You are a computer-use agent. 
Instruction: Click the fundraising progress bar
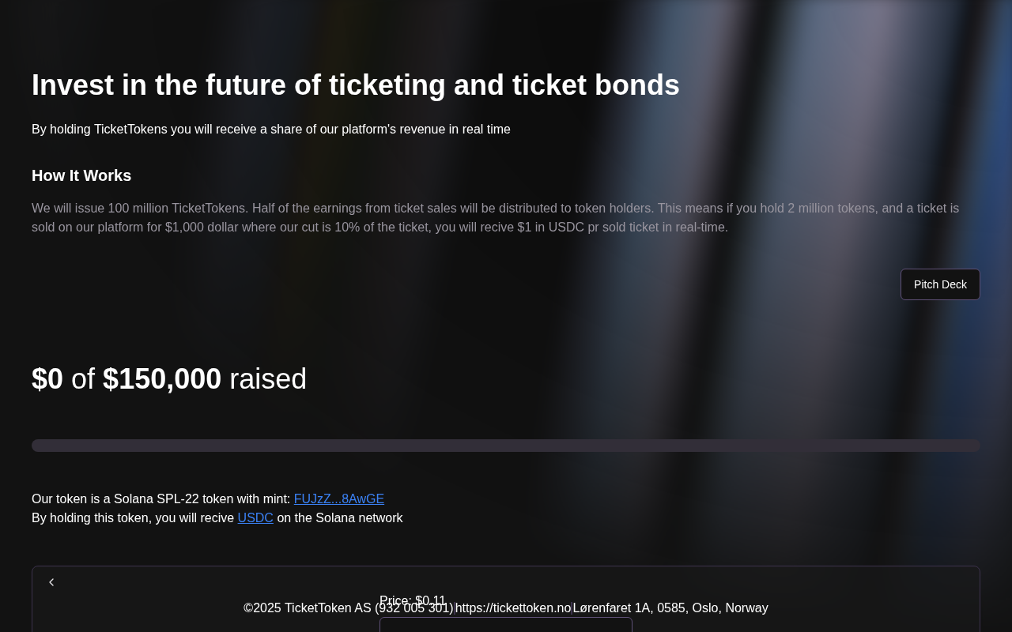(506, 446)
